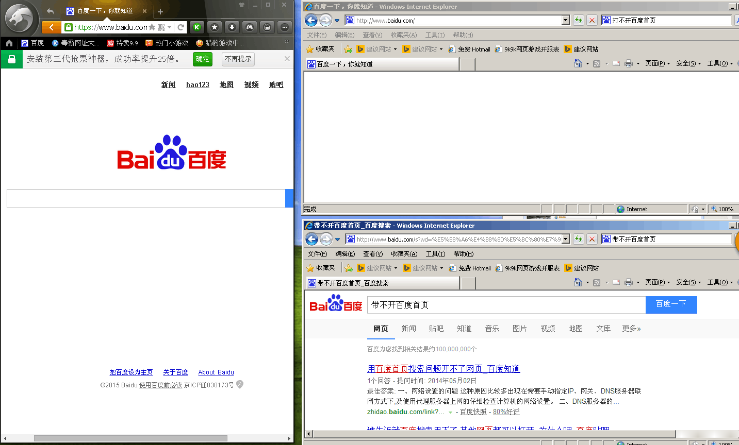
Task: Click the game controller icon in Cheetah toolbar
Action: [x=250, y=27]
